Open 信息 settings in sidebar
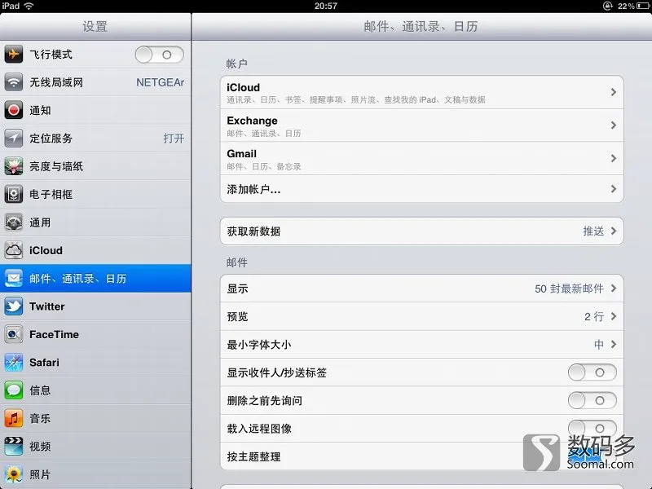Image resolution: width=652 pixels, height=489 pixels. click(95, 390)
